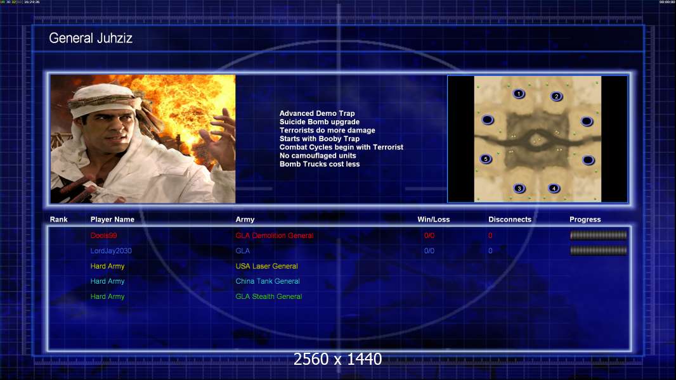Viewport: 676px width, 380px height.
Task: Click the Win/Loss column header
Action: point(434,220)
